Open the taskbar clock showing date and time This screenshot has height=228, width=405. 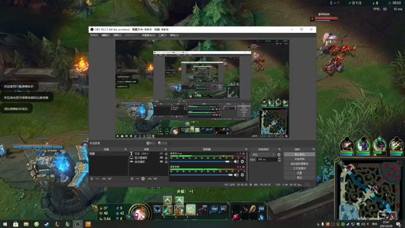coord(386,224)
